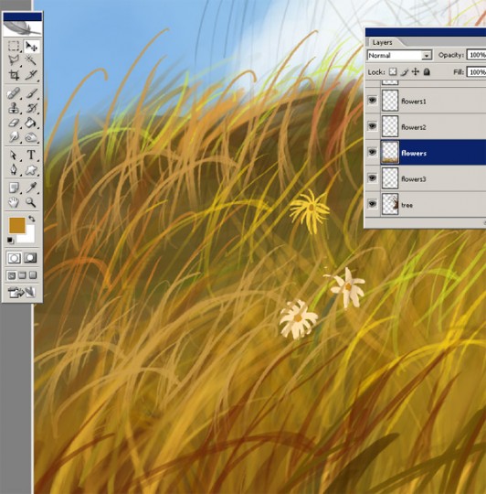486x494 pixels.
Task: Enable lock transparent pixels option
Action: click(x=393, y=72)
